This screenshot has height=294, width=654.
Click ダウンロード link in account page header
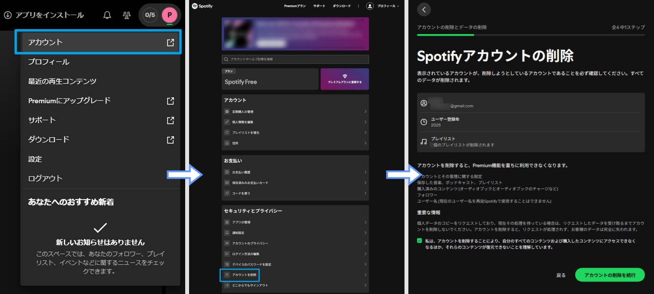click(342, 6)
